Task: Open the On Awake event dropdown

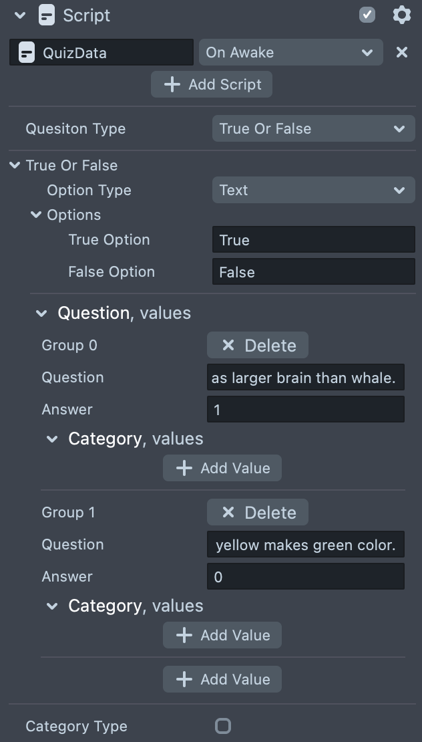Action: pos(290,52)
